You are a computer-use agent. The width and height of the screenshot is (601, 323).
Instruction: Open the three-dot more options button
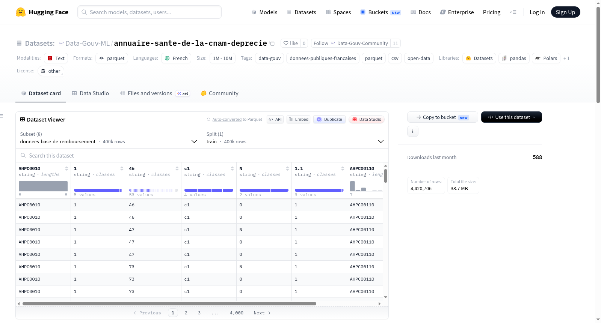pos(413,131)
